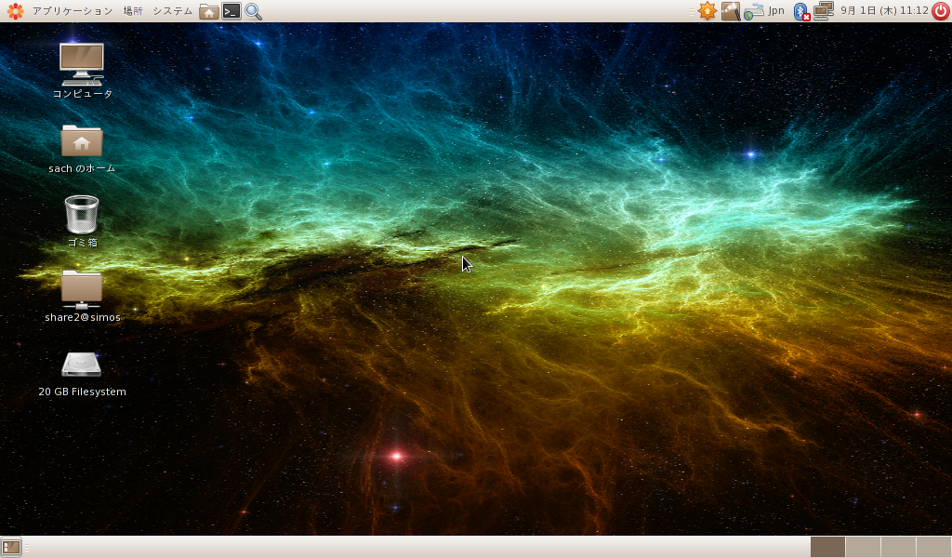952x558 pixels.
Task: Select the share2@simos network folder
Action: pyautogui.click(x=82, y=289)
